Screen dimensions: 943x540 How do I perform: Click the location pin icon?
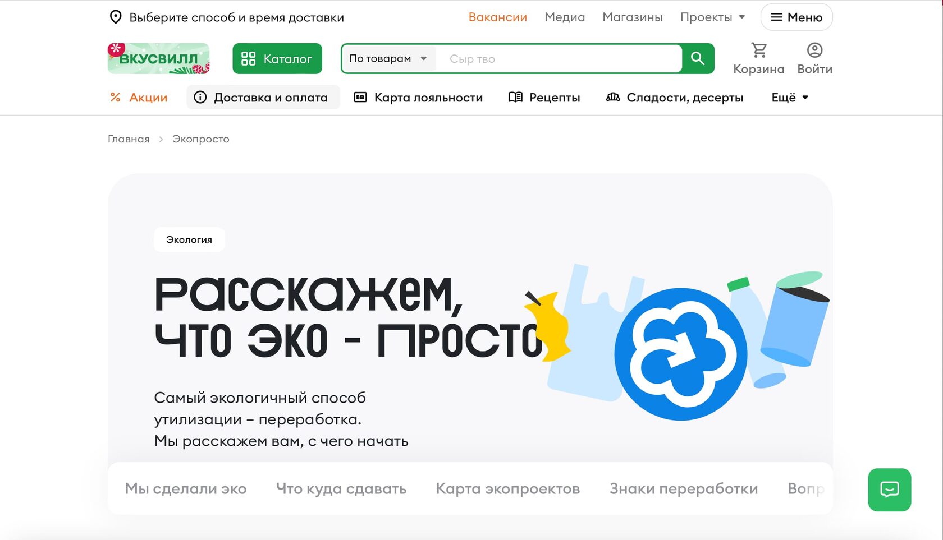coord(116,17)
